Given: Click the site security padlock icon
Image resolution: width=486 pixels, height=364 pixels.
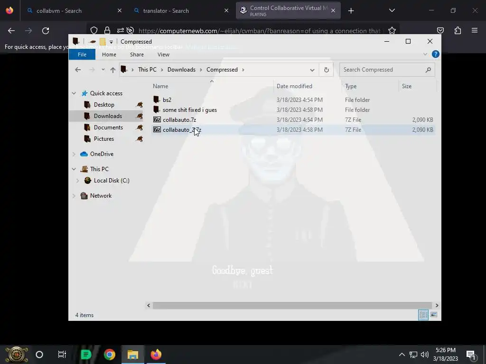Looking at the screenshot, I should (107, 30).
